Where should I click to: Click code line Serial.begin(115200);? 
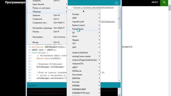[49, 58]
